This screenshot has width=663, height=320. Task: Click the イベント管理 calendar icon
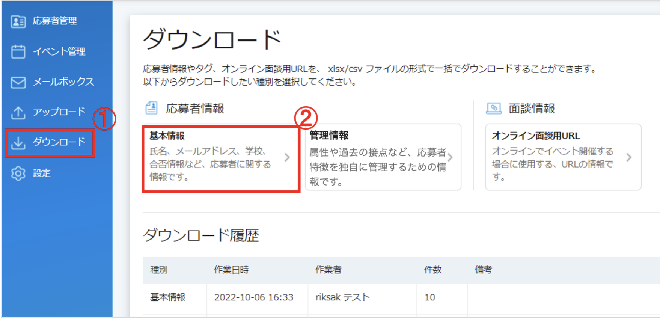(x=18, y=51)
